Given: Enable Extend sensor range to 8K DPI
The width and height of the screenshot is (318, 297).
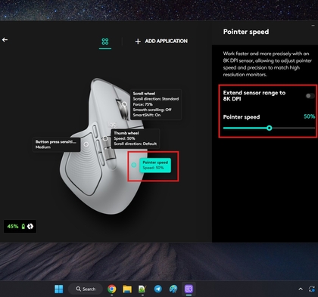Looking at the screenshot, I should 310,96.
